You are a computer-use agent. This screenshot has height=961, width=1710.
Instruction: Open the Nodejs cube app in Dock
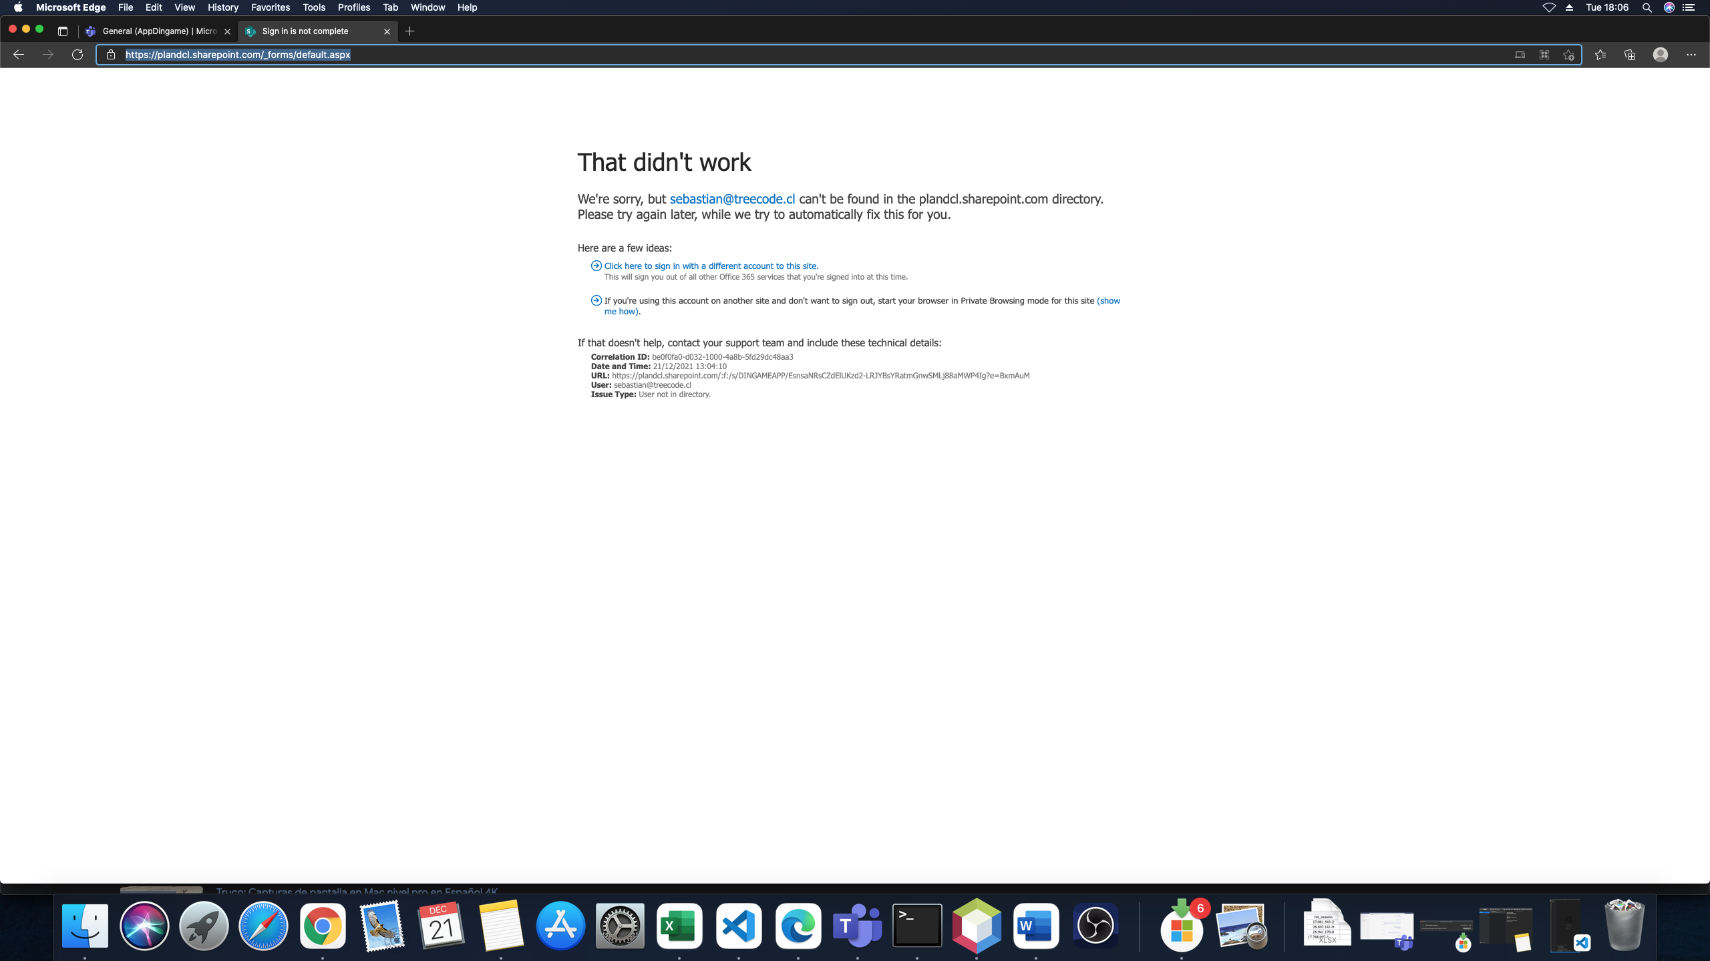coord(977,926)
